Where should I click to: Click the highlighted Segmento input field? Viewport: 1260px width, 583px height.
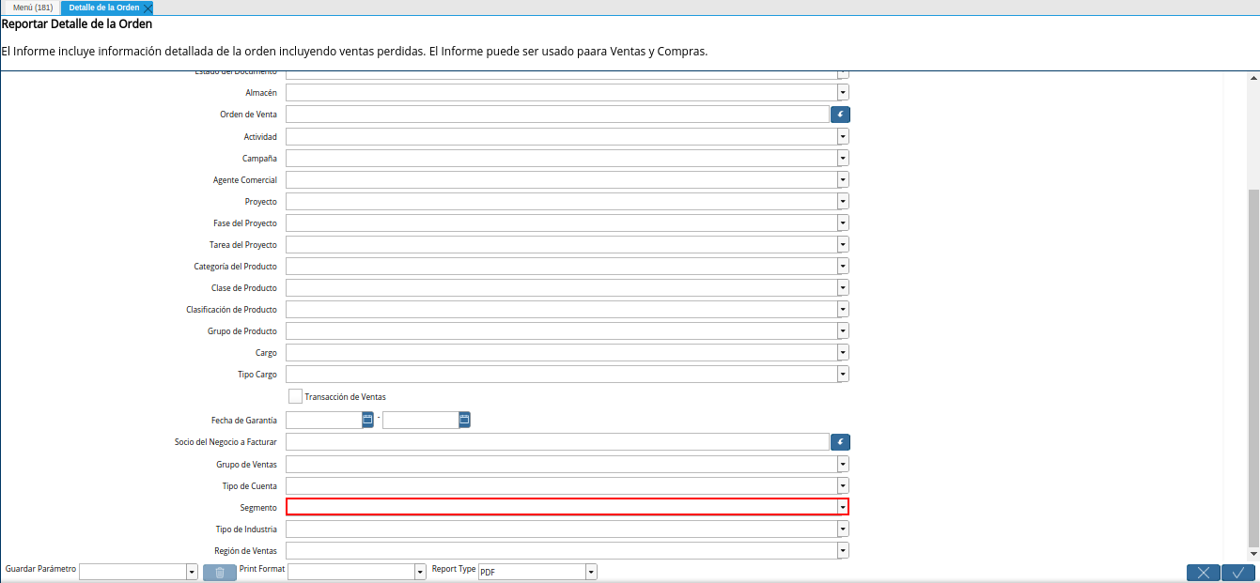[561, 507]
